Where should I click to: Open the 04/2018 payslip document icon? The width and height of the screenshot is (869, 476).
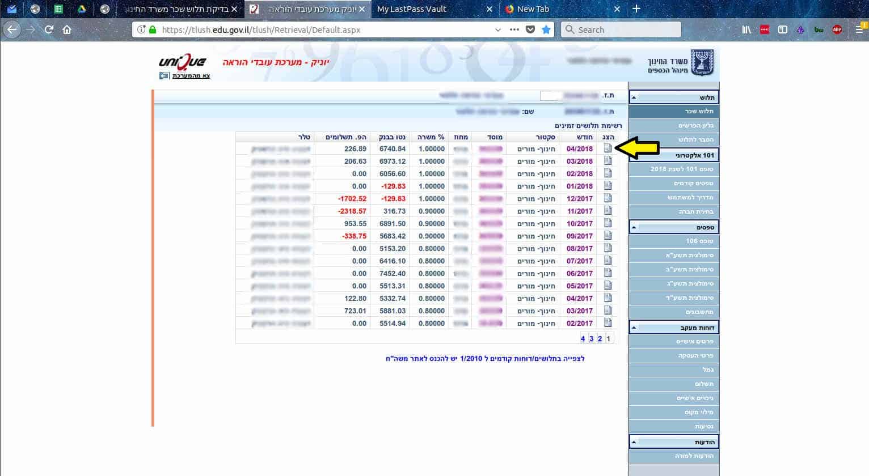pos(608,148)
